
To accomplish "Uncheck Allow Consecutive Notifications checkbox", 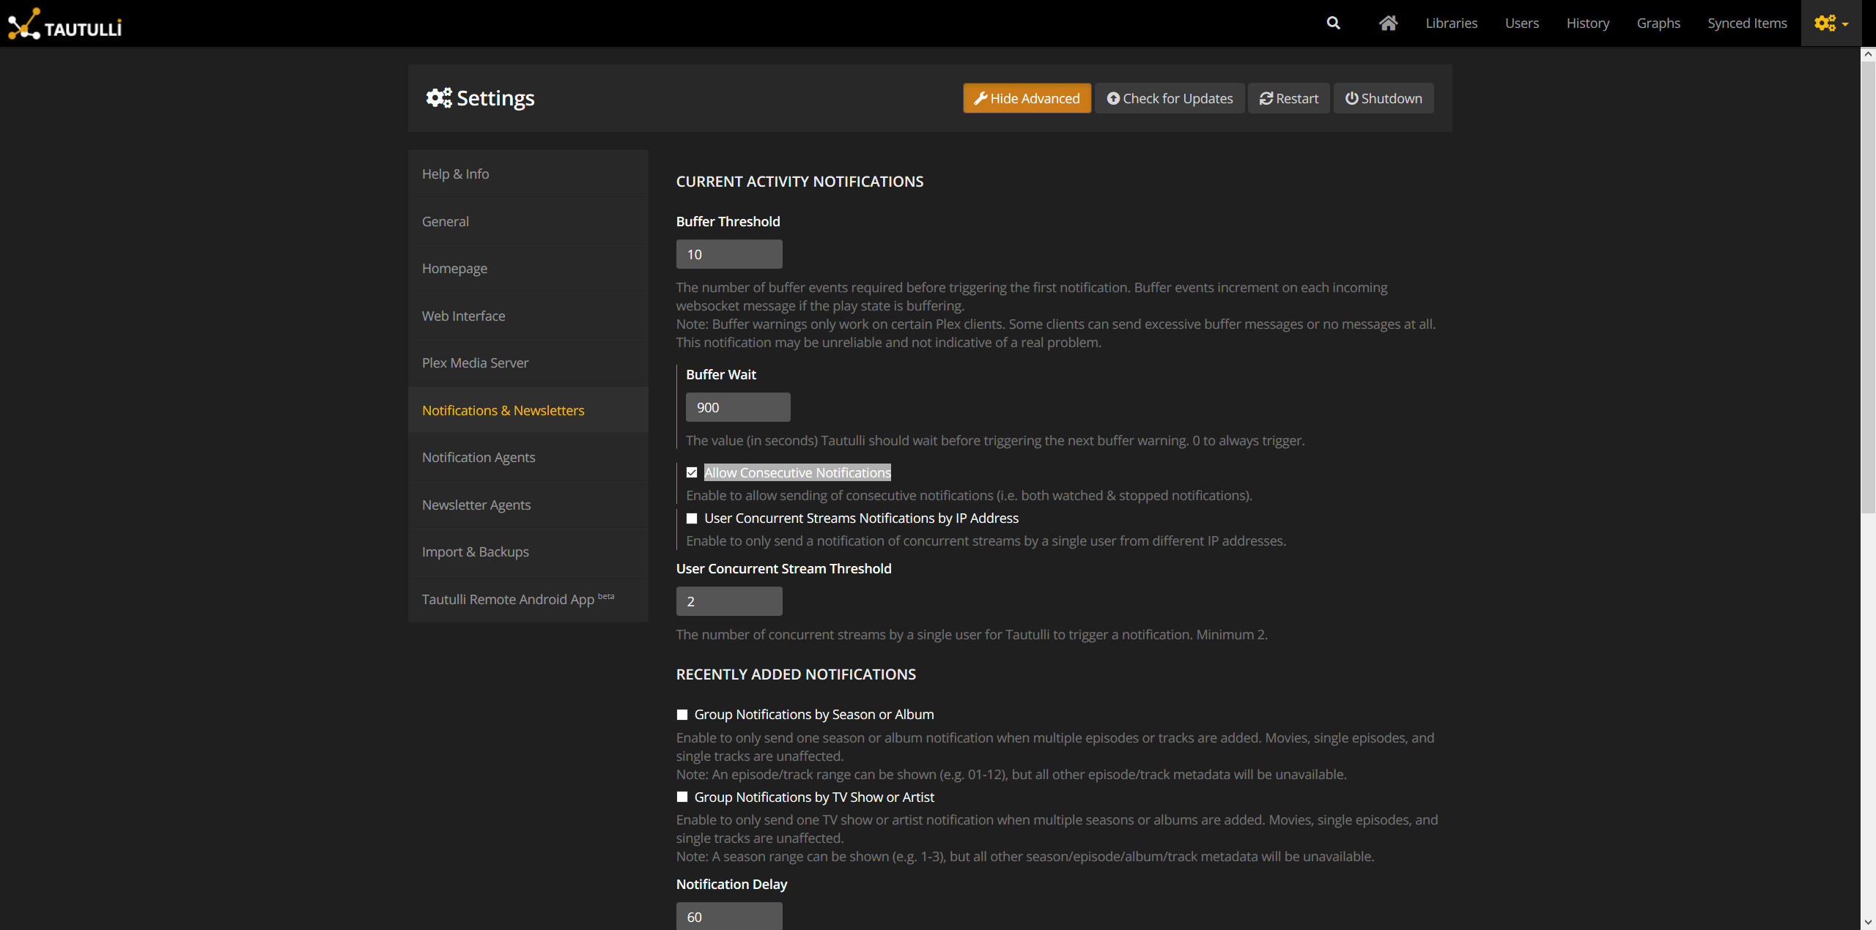I will coord(692,473).
